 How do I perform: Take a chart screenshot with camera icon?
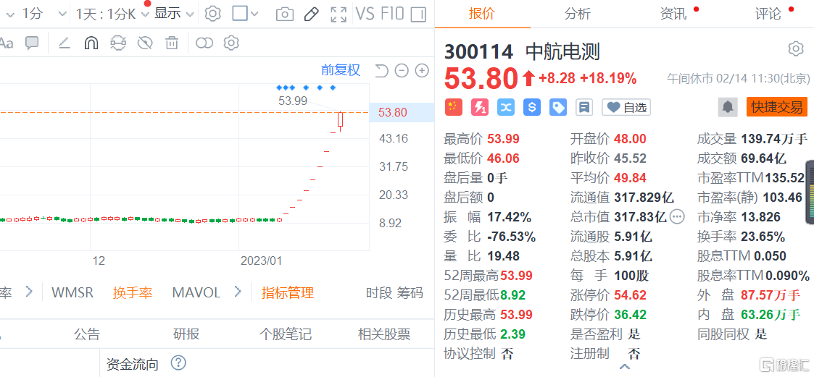tap(284, 14)
